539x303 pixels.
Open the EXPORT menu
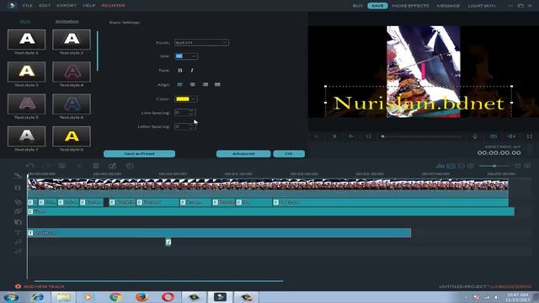[x=67, y=6]
